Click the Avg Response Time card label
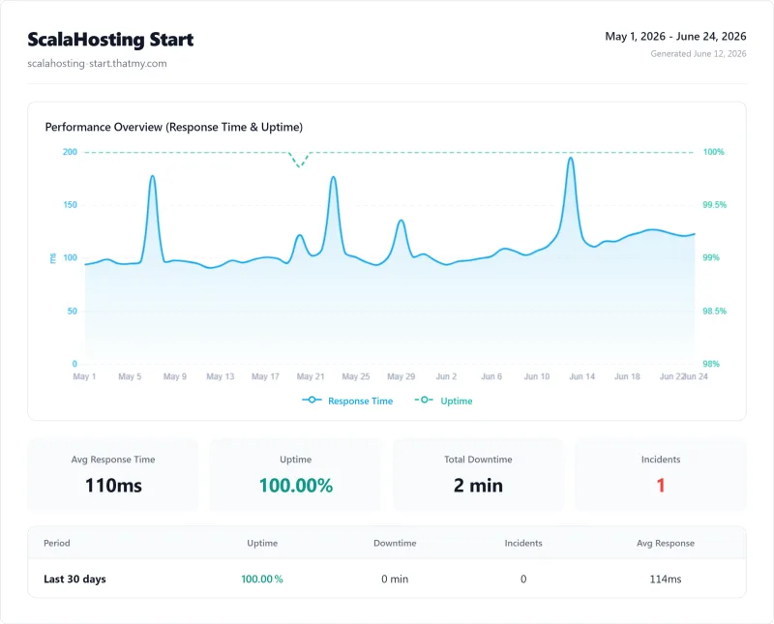The image size is (774, 624). [113, 460]
